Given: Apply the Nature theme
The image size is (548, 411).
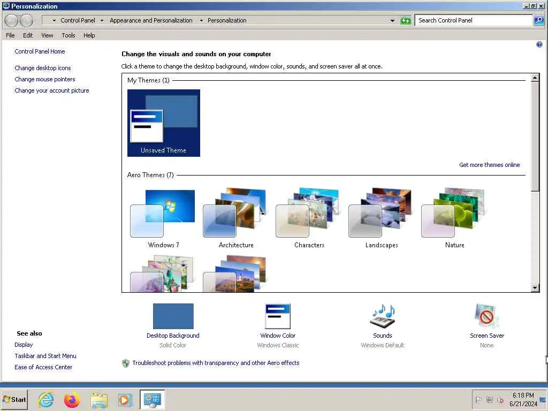Looking at the screenshot, I should pyautogui.click(x=454, y=218).
